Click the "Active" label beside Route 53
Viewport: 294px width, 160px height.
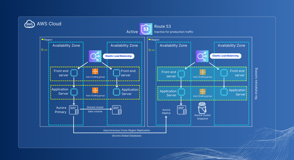click(x=132, y=32)
